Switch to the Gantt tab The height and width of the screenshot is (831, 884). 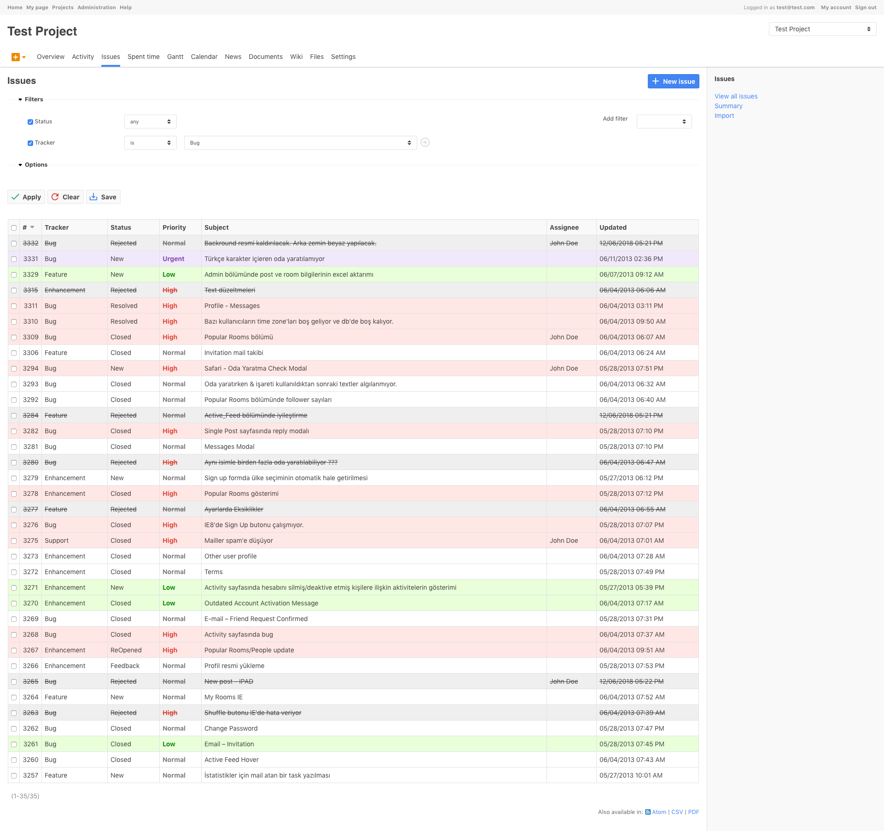[174, 56]
